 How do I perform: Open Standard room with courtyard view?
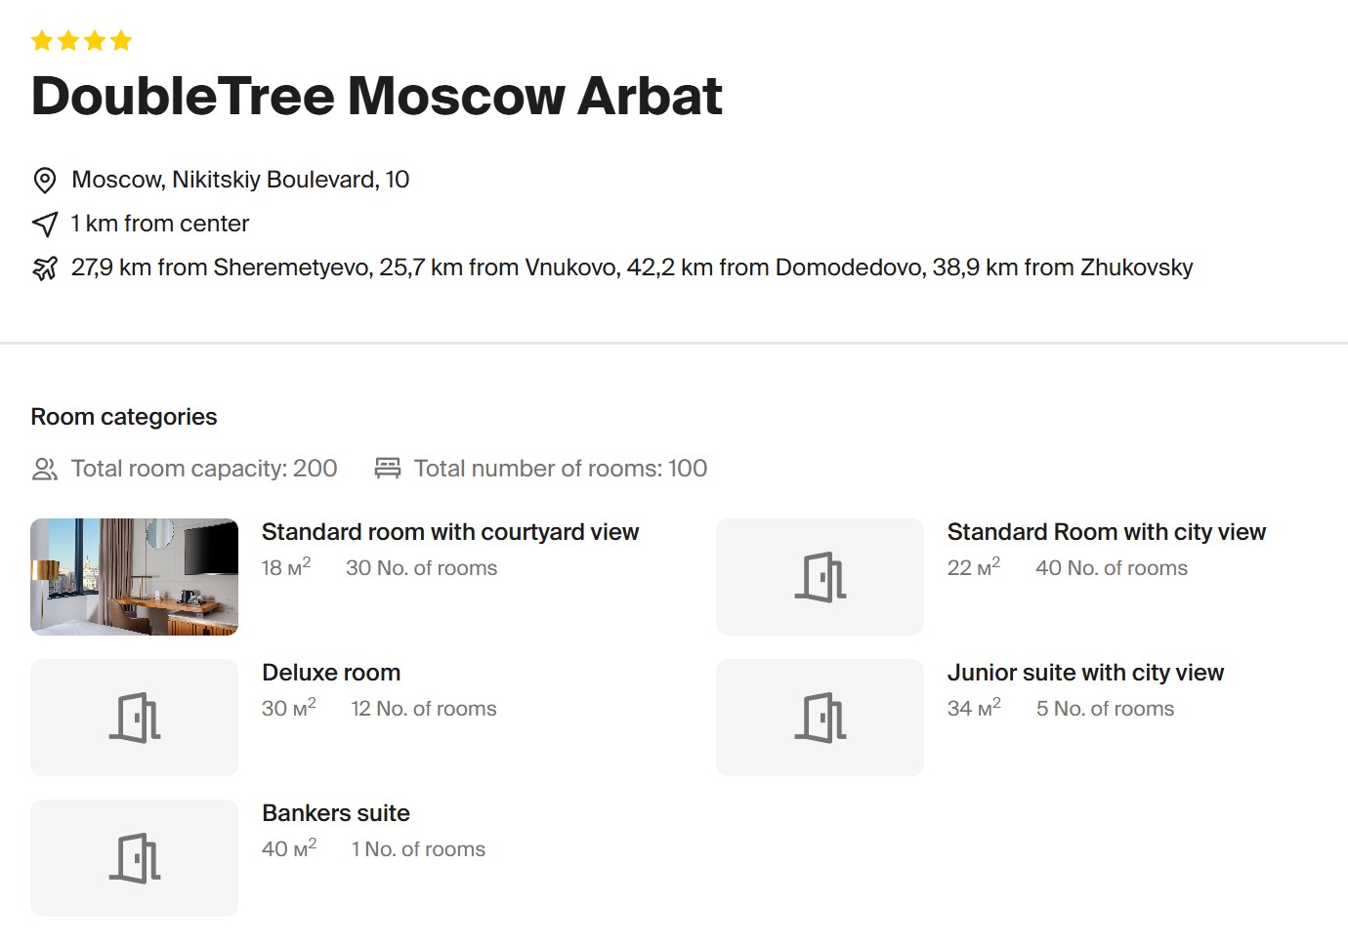[449, 532]
